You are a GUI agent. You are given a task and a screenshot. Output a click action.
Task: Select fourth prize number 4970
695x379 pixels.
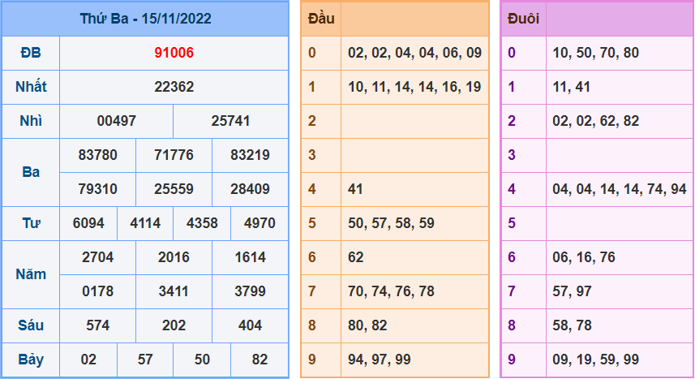pos(260,223)
